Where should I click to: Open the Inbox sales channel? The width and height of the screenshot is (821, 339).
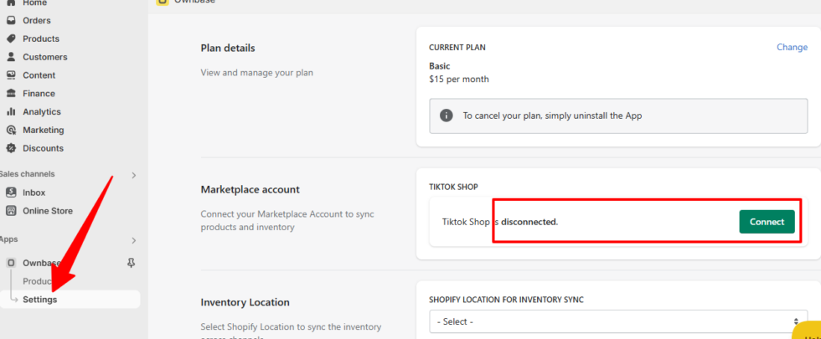34,193
